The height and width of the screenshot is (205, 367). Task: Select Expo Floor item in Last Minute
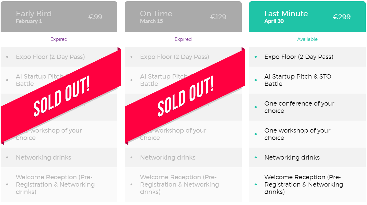tap(307, 57)
